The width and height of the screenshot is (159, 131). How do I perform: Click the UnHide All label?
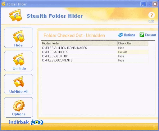19,92
